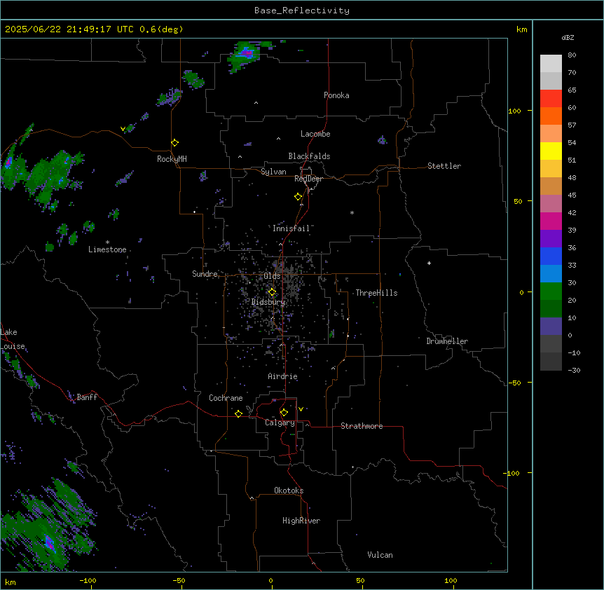Select the purple swatch in dBZ legend
Image resolution: width=604 pixels, height=590 pixels.
click(x=551, y=238)
